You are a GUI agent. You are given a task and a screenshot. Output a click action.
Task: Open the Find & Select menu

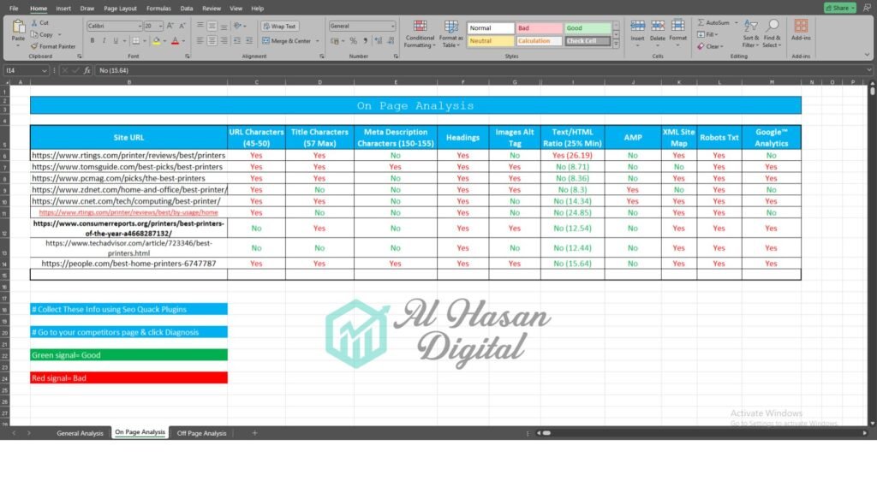point(772,34)
